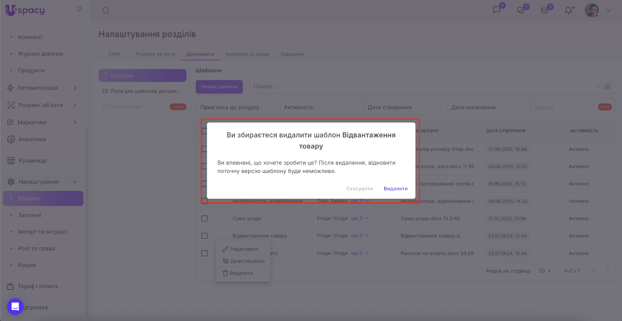
Task: Open the notifications bell
Action: pos(569,10)
